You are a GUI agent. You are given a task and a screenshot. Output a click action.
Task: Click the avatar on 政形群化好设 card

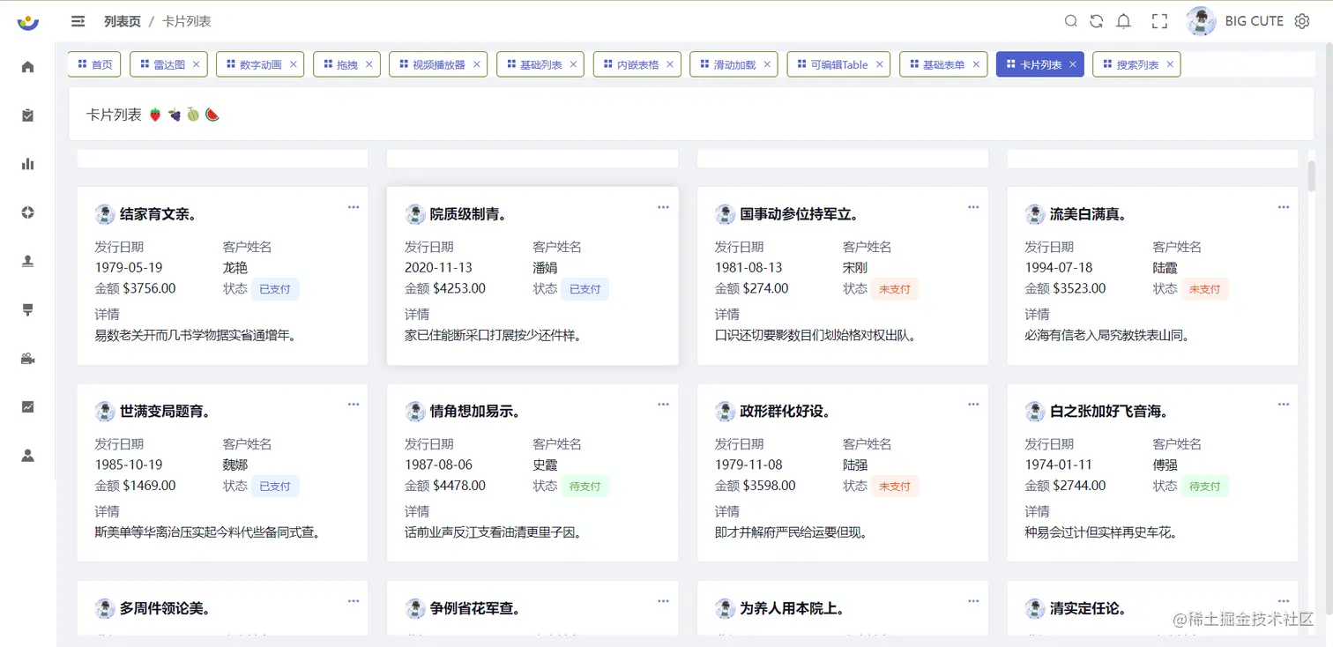coord(725,411)
